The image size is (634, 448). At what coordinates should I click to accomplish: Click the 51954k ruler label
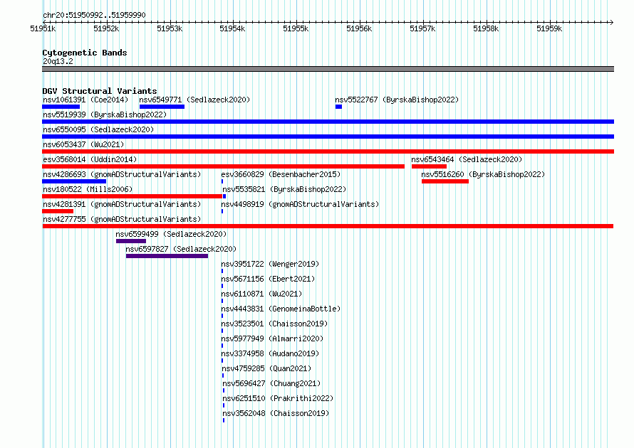click(x=232, y=28)
